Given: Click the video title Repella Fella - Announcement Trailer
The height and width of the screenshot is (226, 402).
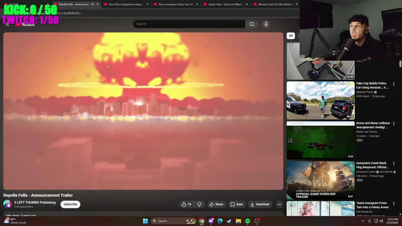Looking at the screenshot, I should pos(38,195).
